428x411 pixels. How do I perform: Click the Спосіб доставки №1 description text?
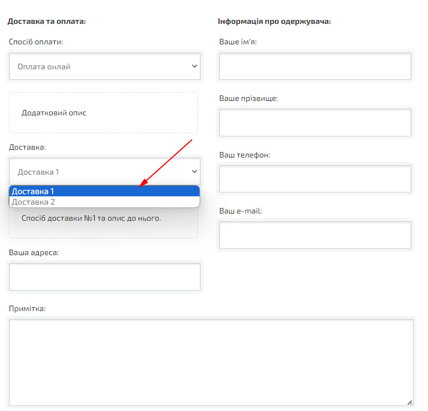91,218
